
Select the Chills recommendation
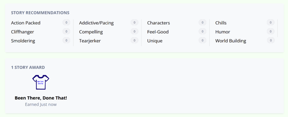tap(221, 23)
